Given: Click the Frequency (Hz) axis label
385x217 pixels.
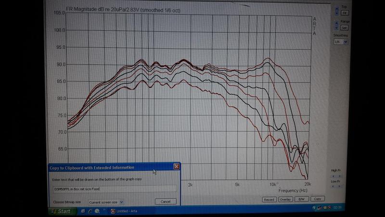Looking at the screenshot, I should pos(293,190).
